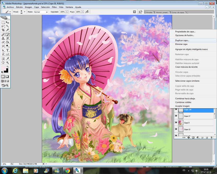Screen dimensions: 217x174
Task: Open the Go to Bridge icon
Action: [x=140, y=12]
